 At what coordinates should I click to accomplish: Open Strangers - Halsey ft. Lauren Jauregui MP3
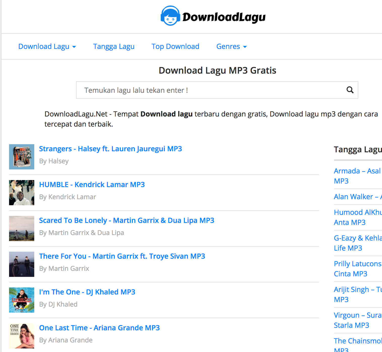point(110,149)
